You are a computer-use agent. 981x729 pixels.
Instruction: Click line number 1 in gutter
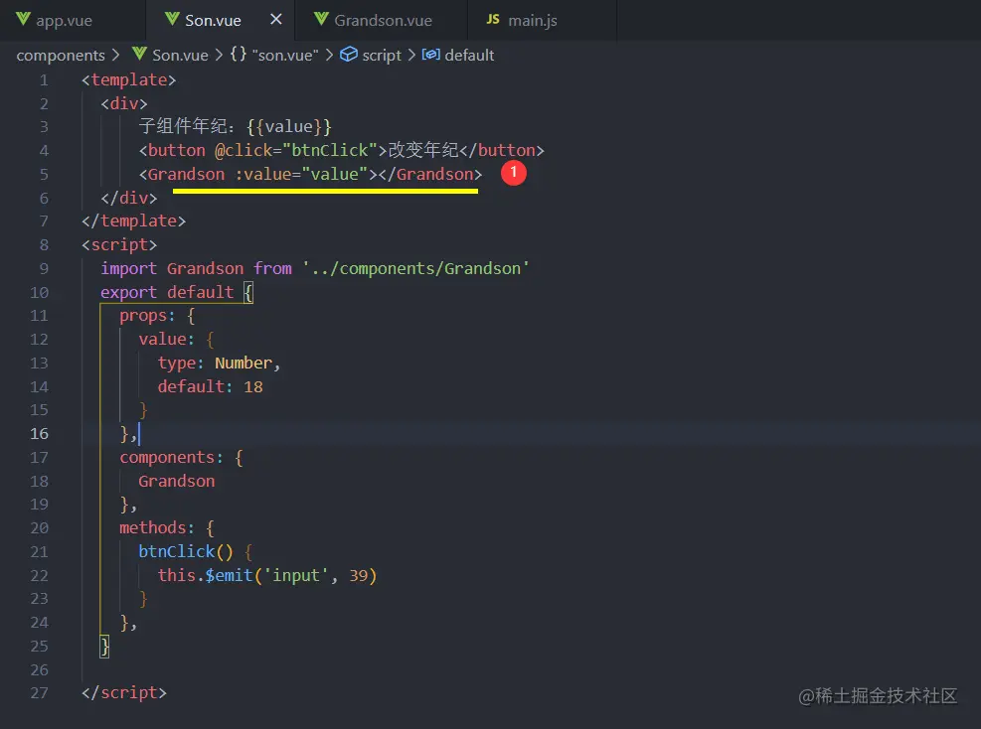[x=44, y=80]
